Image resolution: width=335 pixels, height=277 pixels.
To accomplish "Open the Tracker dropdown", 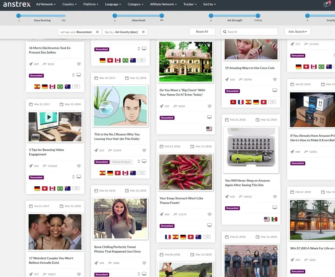I will (x=190, y=4).
